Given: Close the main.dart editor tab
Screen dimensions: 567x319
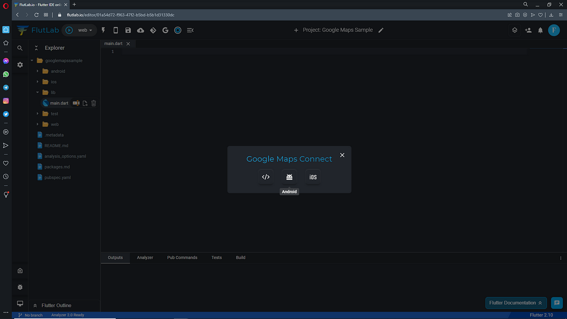Looking at the screenshot, I should 128,44.
